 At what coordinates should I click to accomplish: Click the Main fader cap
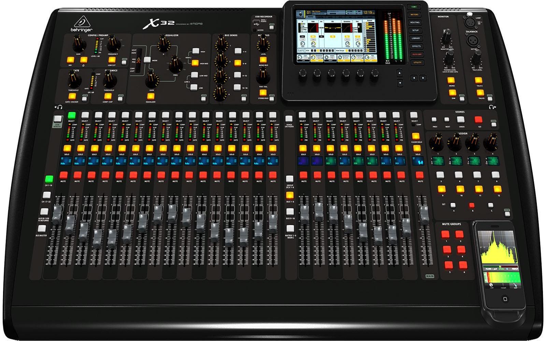[424, 214]
